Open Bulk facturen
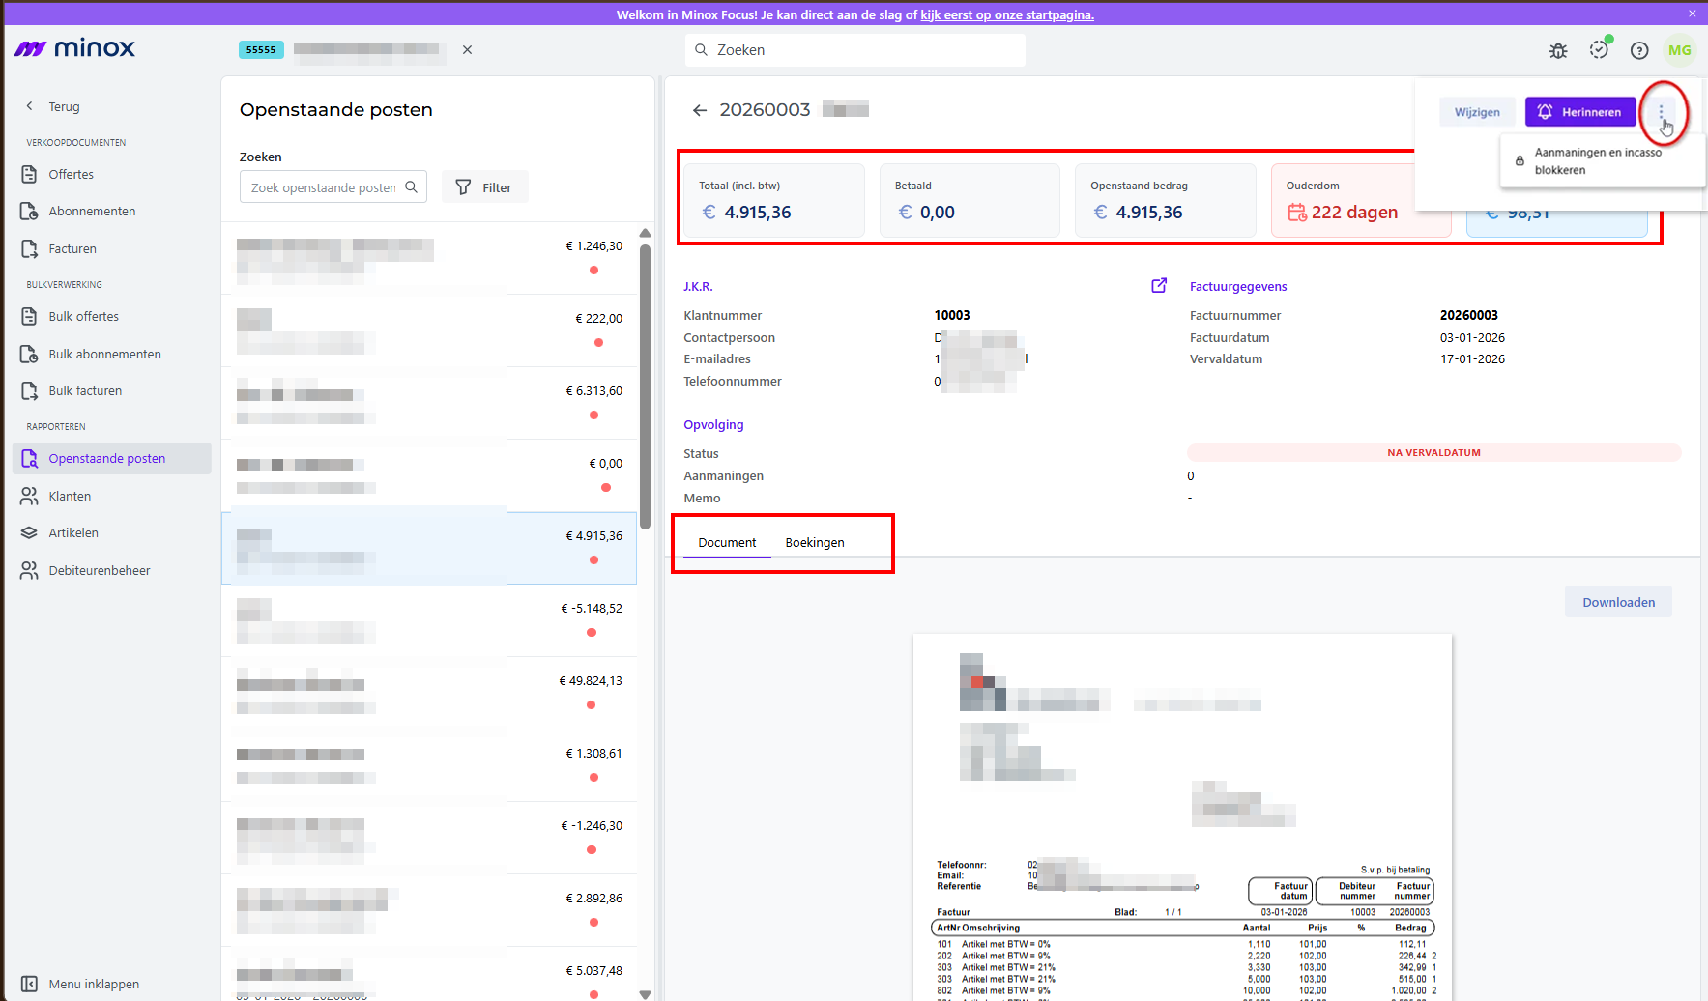 point(86,391)
